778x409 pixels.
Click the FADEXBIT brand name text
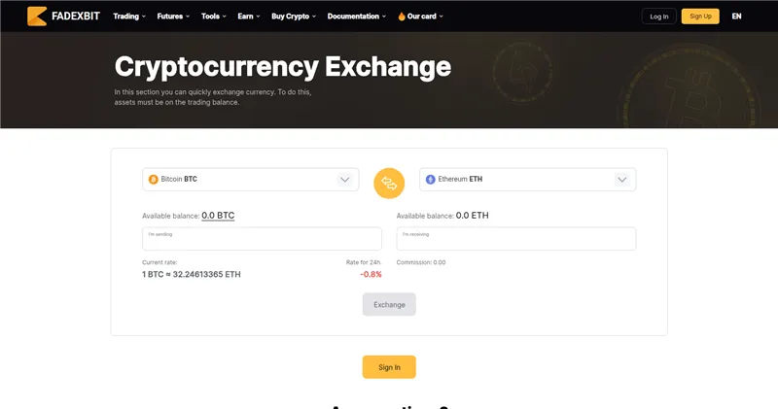(x=76, y=17)
